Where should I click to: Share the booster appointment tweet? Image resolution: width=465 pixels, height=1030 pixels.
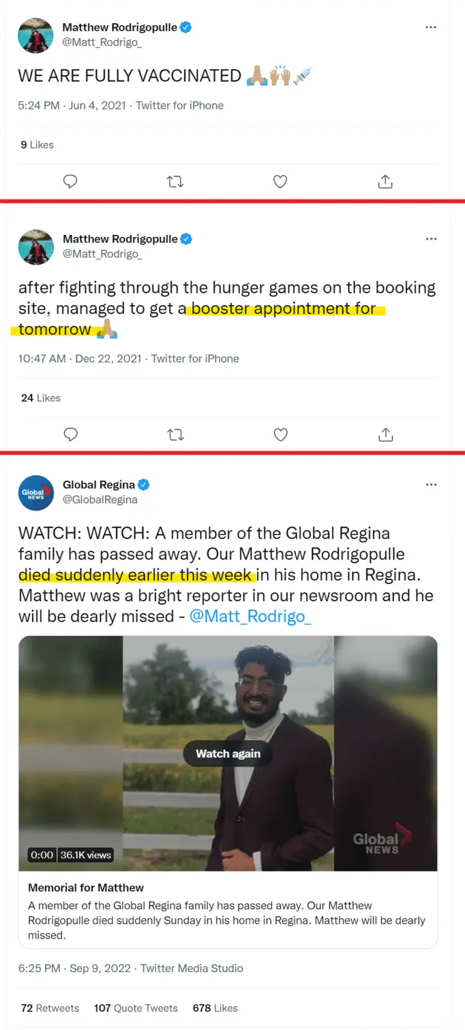click(x=386, y=435)
